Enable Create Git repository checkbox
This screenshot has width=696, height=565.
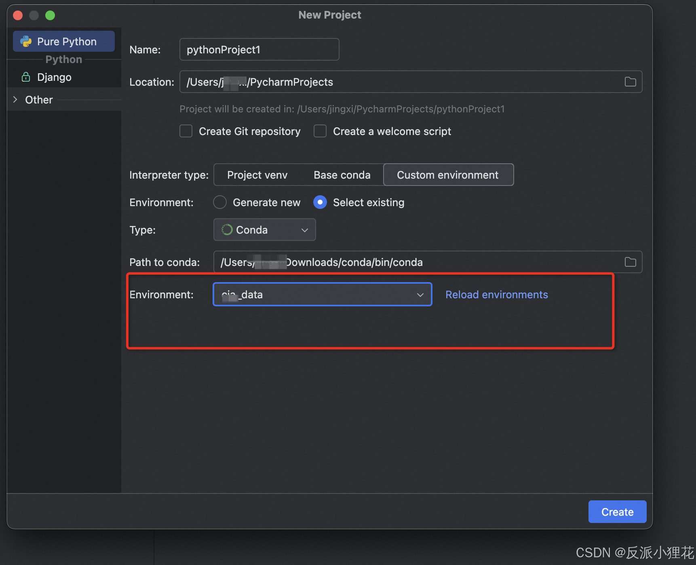pos(186,131)
